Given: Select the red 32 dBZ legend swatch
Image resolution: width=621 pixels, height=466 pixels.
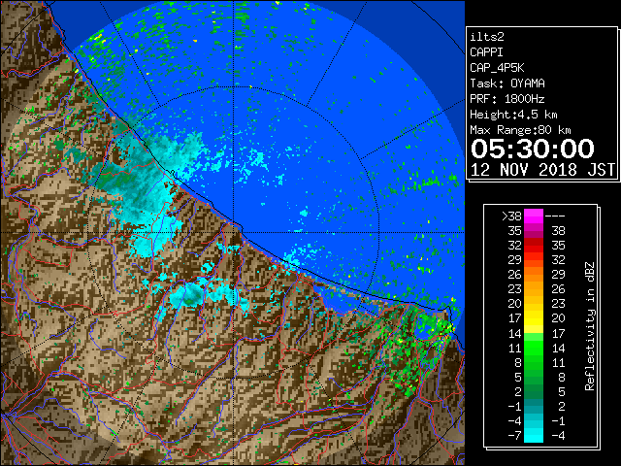Looking at the screenshot, I should pos(534,246).
